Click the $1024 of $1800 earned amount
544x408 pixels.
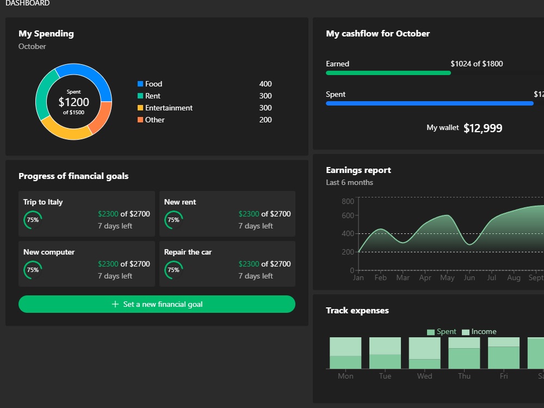pyautogui.click(x=477, y=64)
